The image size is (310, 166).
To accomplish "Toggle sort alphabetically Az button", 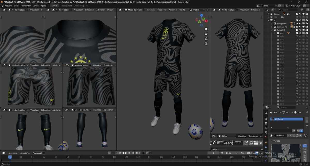I will [x=298, y=131].
